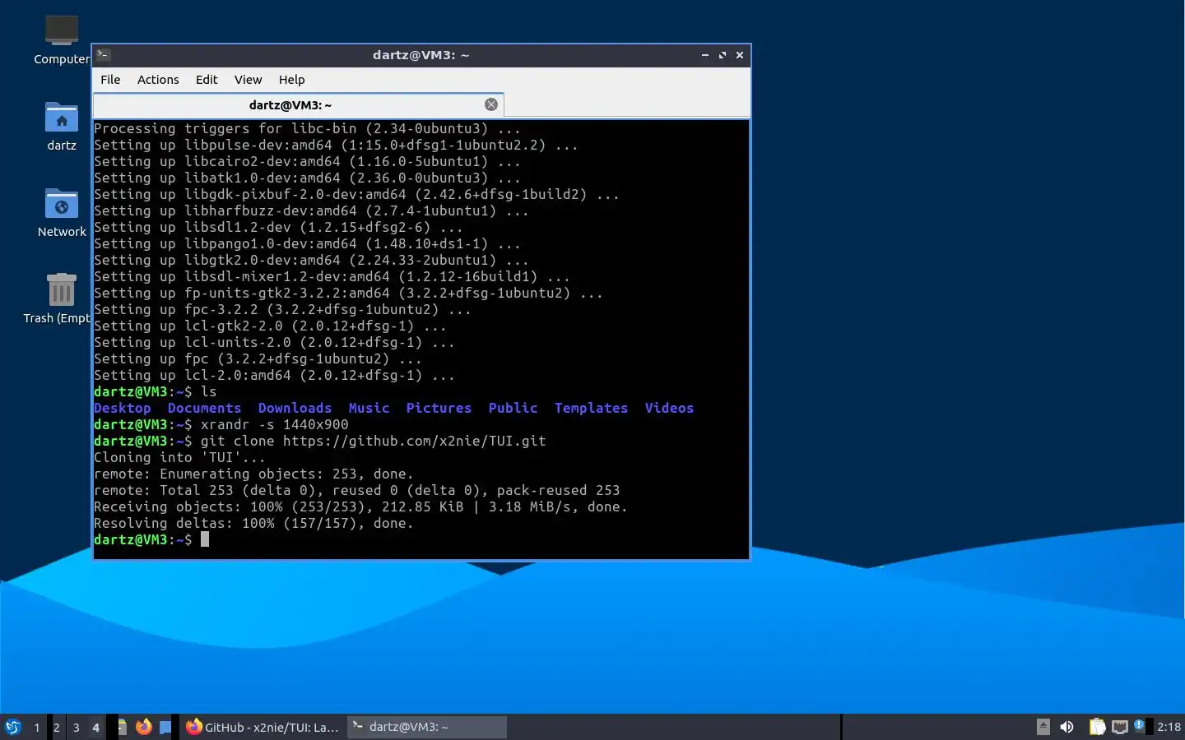
Task: Click Public in the ls output
Action: 513,408
